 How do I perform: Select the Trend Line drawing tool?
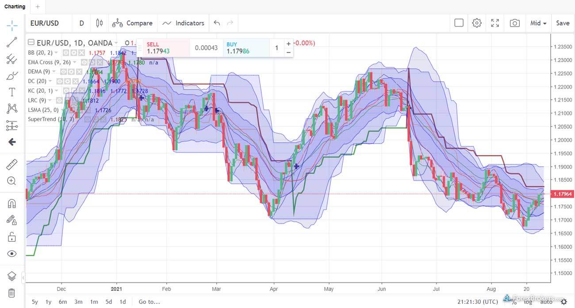click(12, 42)
